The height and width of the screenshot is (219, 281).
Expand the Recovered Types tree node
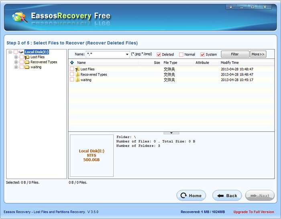coord(16,62)
